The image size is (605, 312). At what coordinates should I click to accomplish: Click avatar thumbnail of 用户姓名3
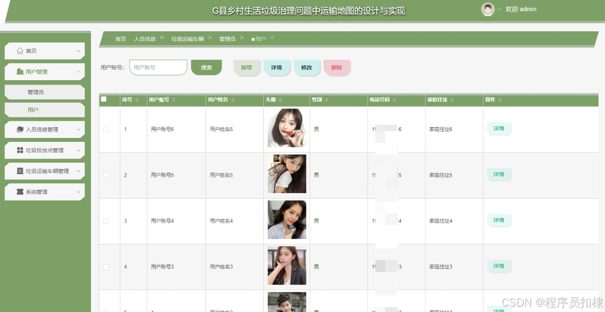click(287, 266)
